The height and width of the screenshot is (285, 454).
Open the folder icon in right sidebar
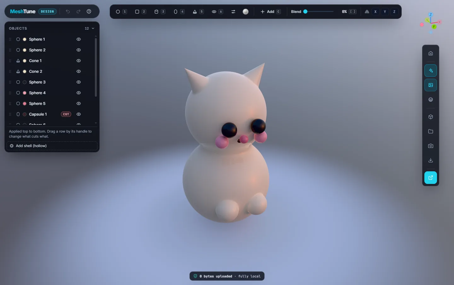pos(431,131)
